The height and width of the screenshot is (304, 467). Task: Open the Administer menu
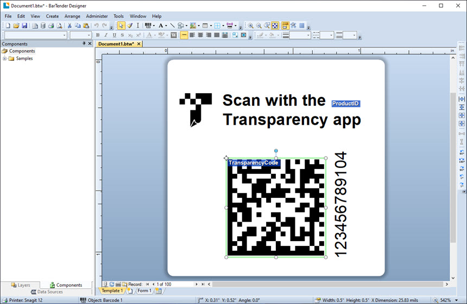(x=97, y=16)
